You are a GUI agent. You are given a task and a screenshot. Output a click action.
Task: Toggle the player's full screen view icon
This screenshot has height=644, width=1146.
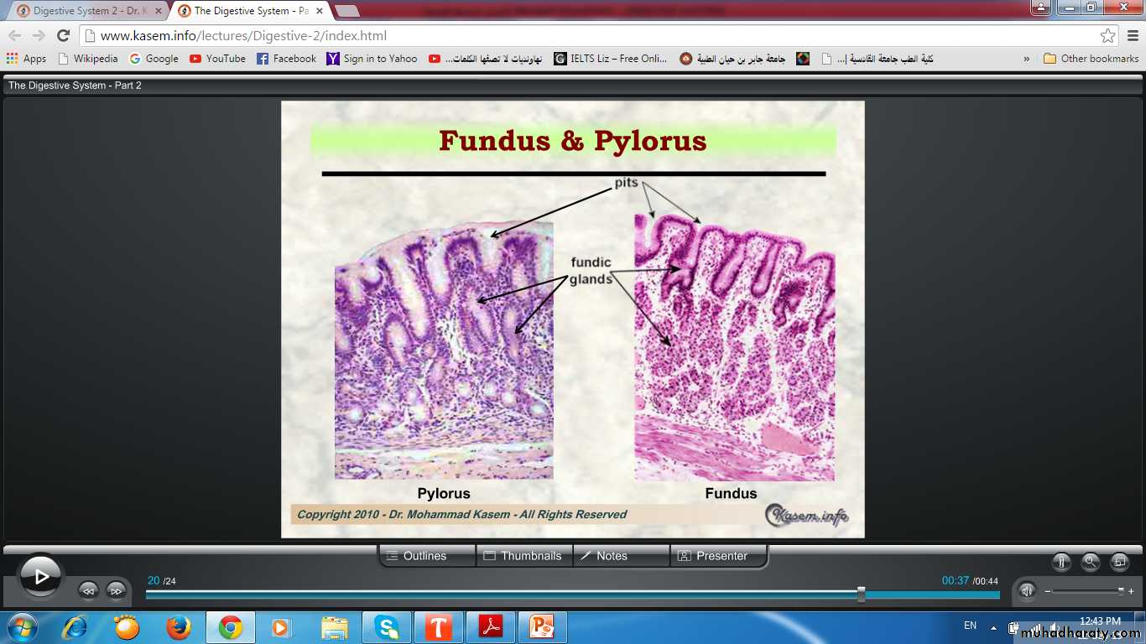pyautogui.click(x=1119, y=563)
